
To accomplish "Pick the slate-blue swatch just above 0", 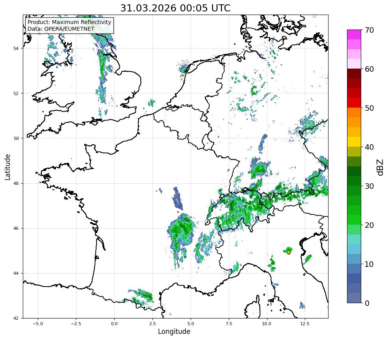I will point(354,298).
